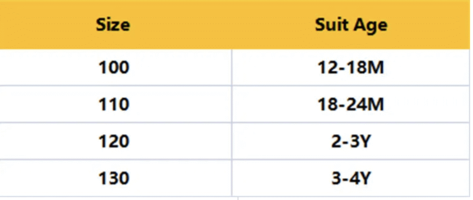
Task: Click the word "Age" in the header
Action: pyautogui.click(x=370, y=25)
